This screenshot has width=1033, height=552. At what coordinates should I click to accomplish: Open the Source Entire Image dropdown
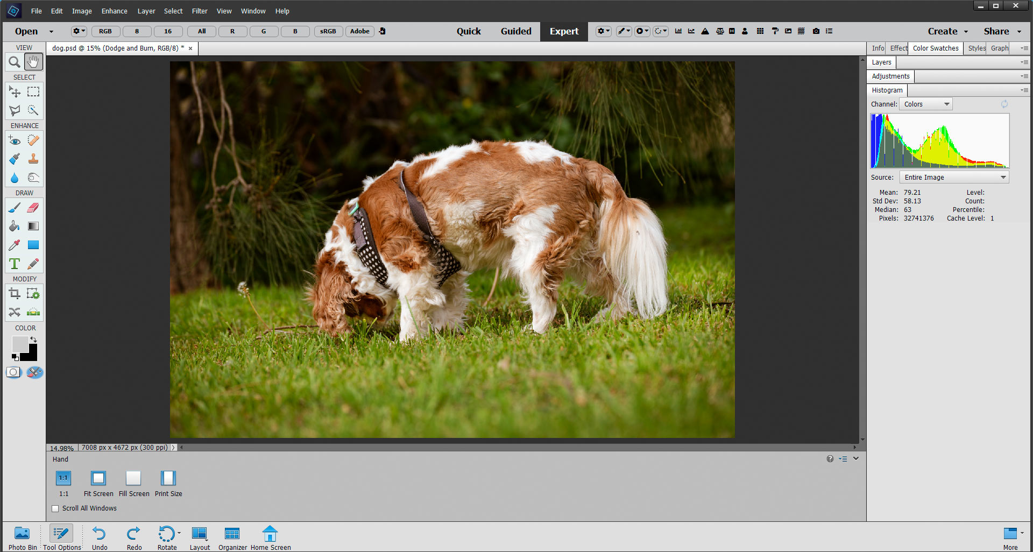click(954, 178)
